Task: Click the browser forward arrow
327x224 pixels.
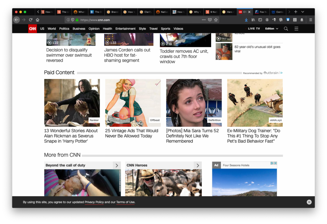Action: coord(24,20)
